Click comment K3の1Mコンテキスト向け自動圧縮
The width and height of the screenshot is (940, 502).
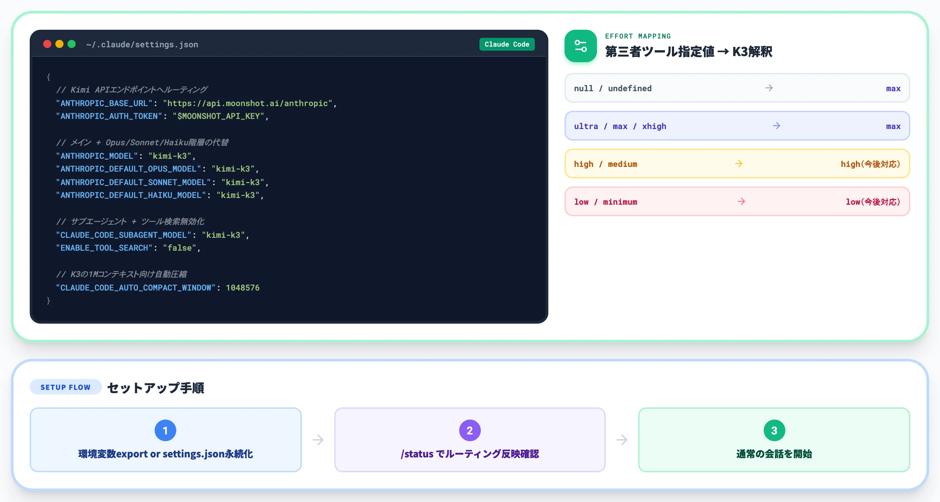(122, 274)
